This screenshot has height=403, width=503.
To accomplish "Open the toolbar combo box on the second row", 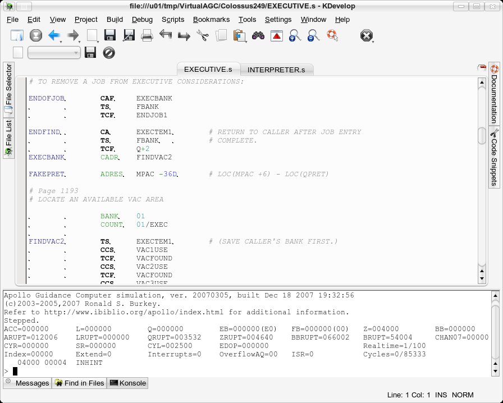I will tap(54, 52).
